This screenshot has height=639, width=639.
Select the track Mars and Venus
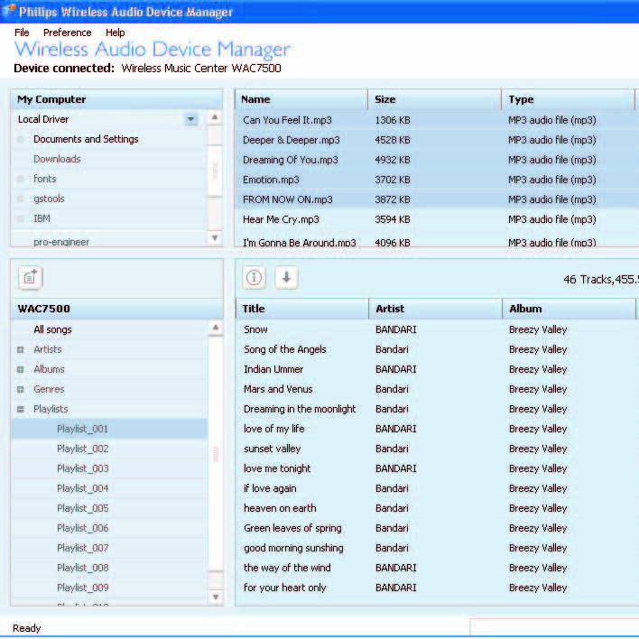pyautogui.click(x=278, y=389)
